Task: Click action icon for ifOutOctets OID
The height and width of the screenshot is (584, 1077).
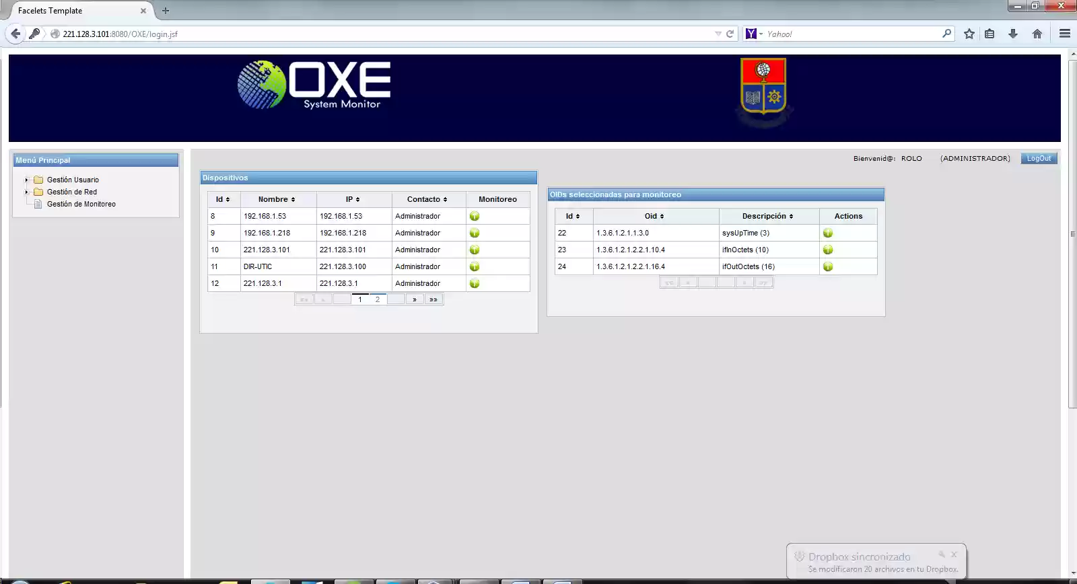Action: pyautogui.click(x=828, y=266)
